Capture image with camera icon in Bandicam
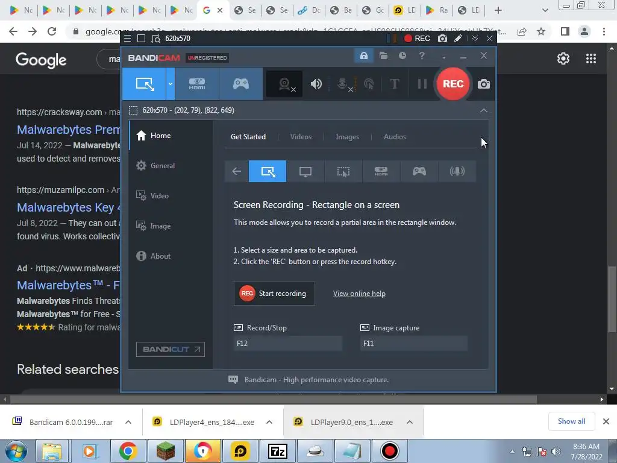Screen dimensions: 617x463 pos(484,84)
